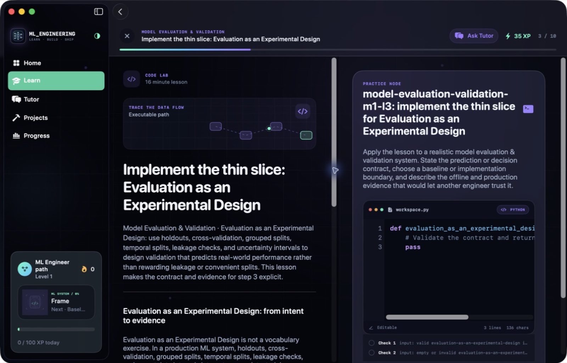567x363 pixels.
Task: Click the PRACTICE NODE label
Action: click(x=382, y=84)
